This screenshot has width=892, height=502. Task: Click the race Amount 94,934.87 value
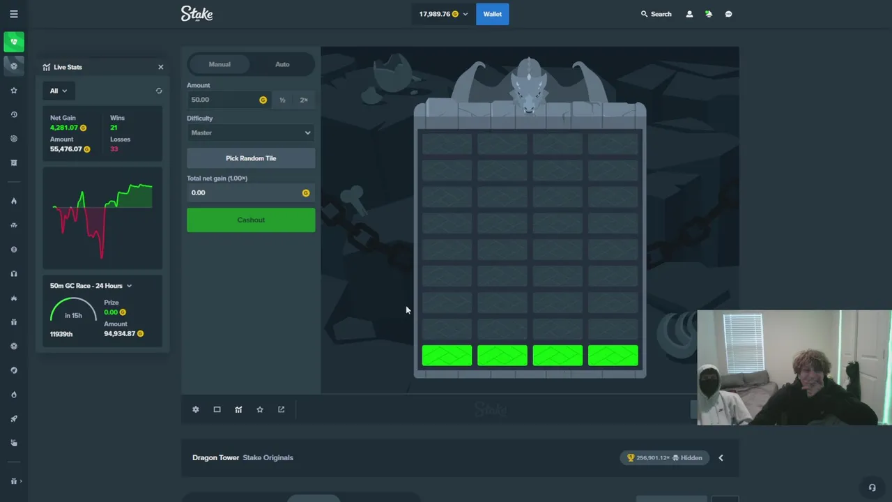[120, 334]
